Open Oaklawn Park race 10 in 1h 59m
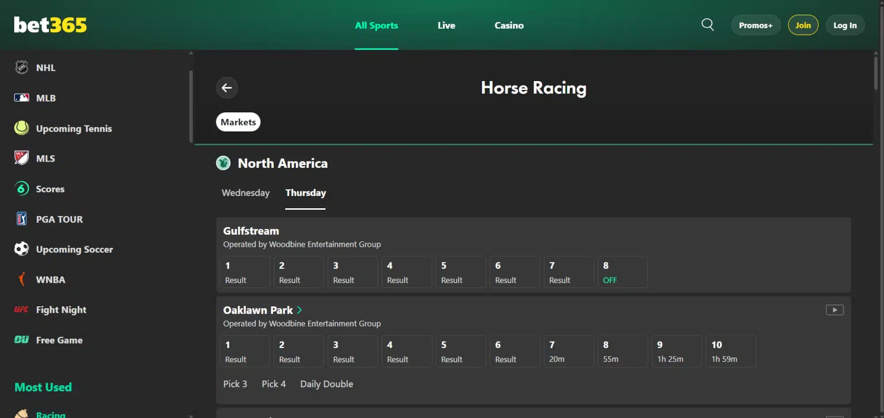Viewport: 884px width, 418px height. pos(731,351)
